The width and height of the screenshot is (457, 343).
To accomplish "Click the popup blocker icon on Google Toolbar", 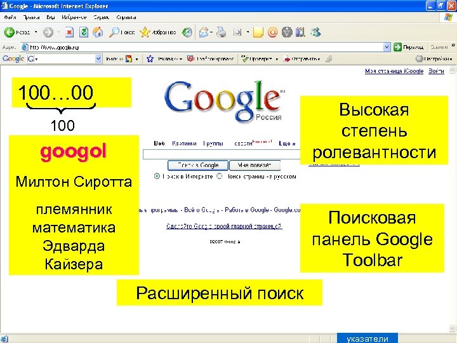I will (190, 59).
